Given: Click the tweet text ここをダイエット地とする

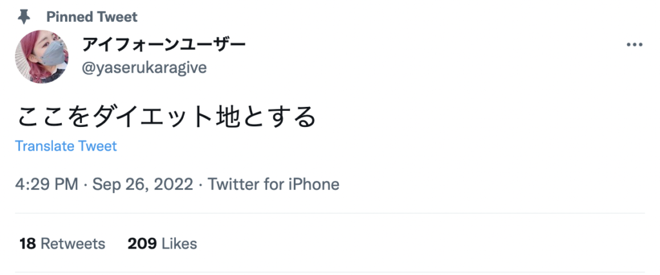Looking at the screenshot, I should tap(166, 117).
